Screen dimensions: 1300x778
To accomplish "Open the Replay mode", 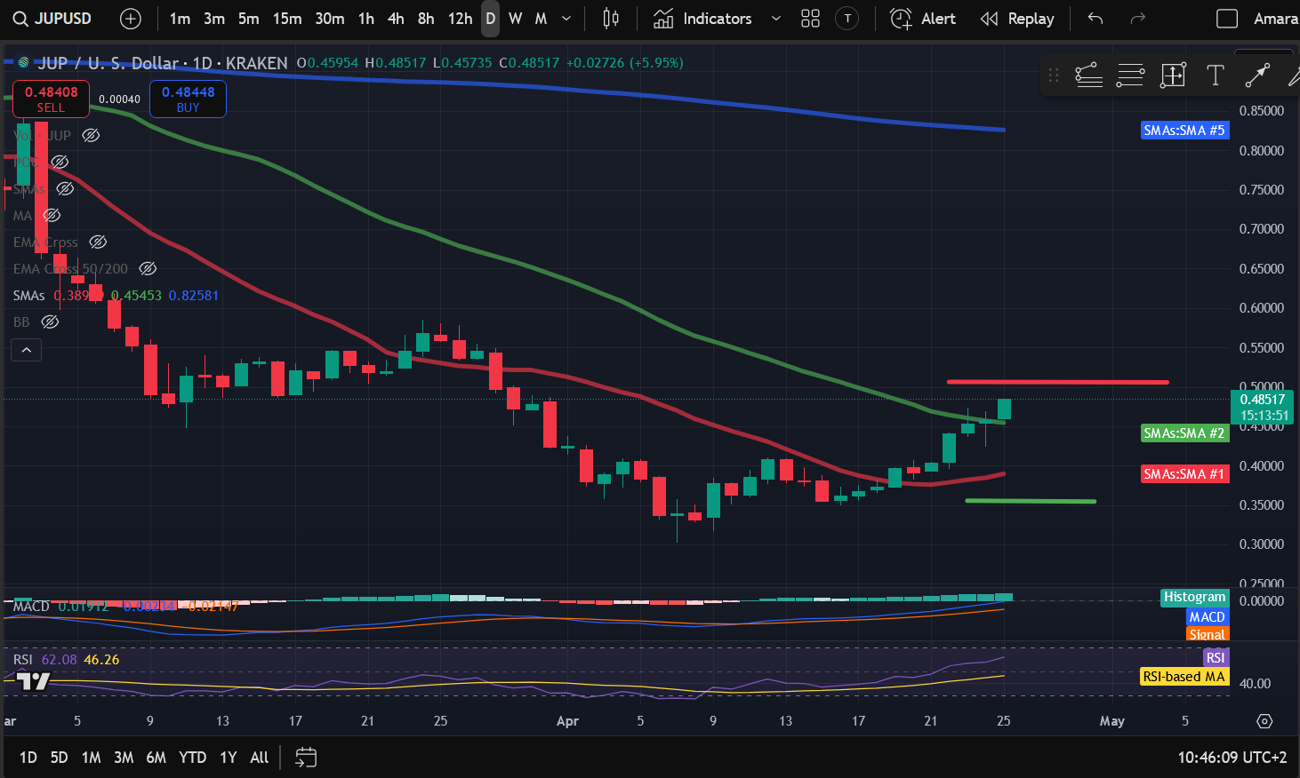I will (x=1017, y=19).
